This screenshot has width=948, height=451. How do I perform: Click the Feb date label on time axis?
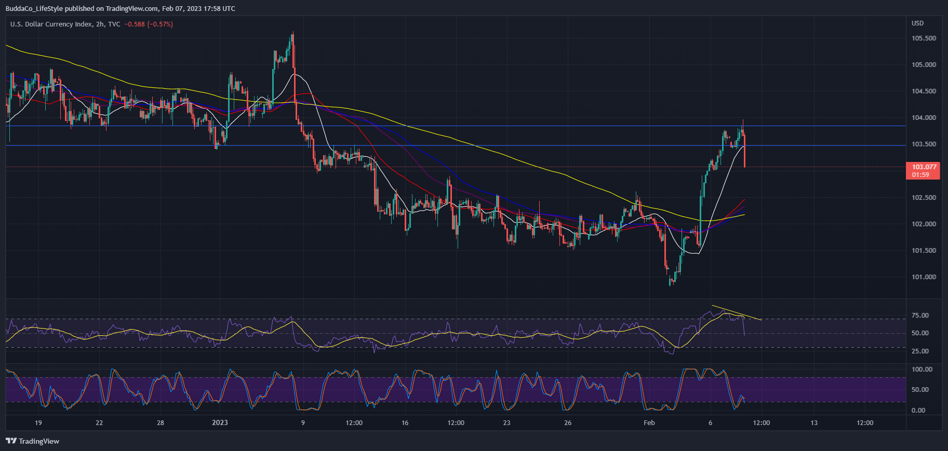(649, 422)
